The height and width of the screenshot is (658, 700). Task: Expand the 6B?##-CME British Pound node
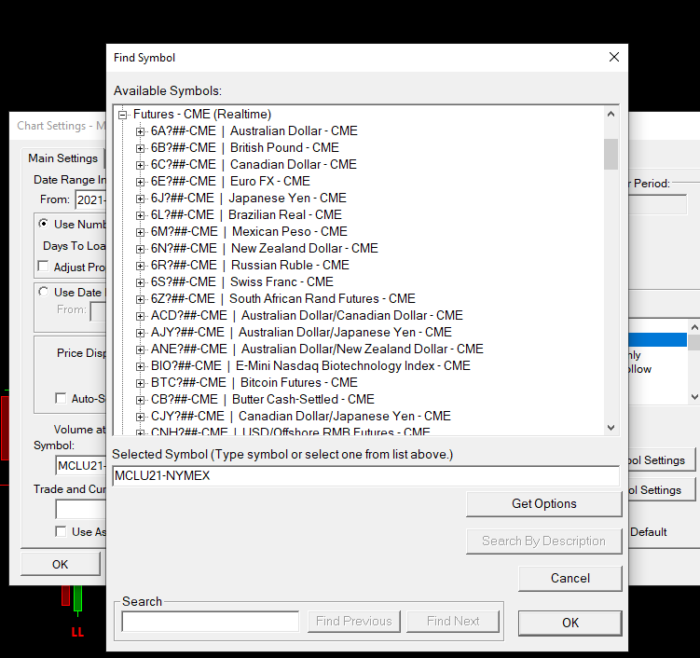tap(140, 148)
